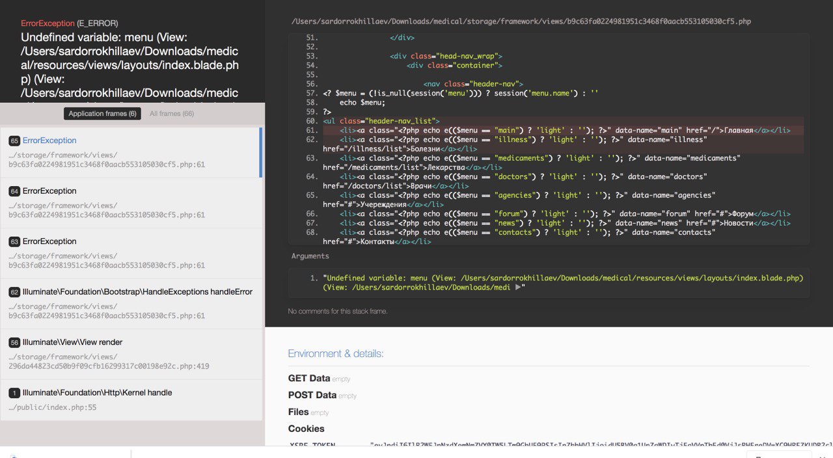
Task: Switch to Application frames (6) tab
Action: tap(102, 114)
